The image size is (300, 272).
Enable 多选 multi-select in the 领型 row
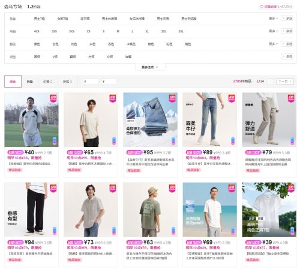[287, 56]
